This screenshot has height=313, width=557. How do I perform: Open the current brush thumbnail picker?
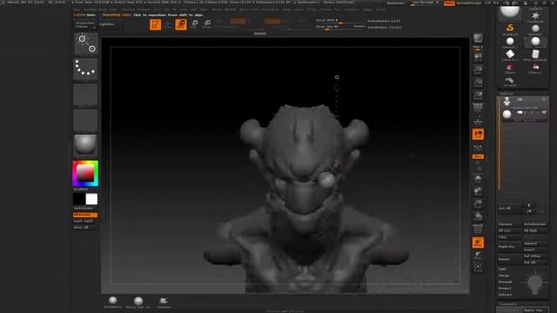point(85,43)
